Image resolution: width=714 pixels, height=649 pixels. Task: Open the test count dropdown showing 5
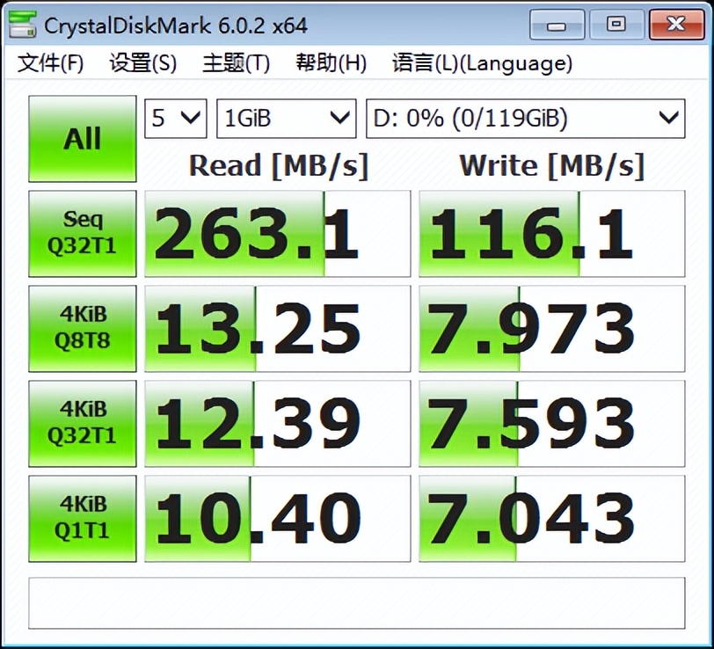point(175,119)
